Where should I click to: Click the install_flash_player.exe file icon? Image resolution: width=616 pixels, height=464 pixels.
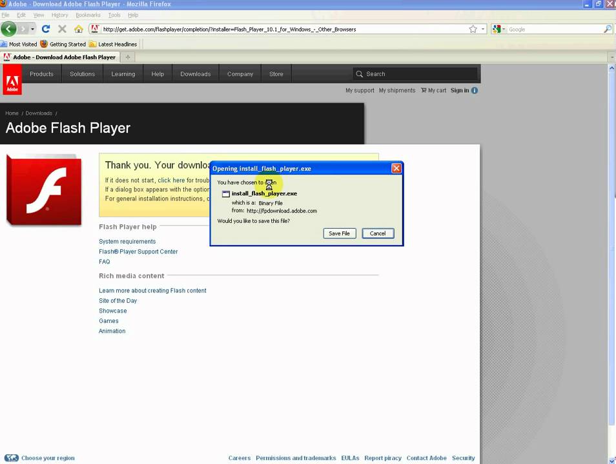(226, 194)
